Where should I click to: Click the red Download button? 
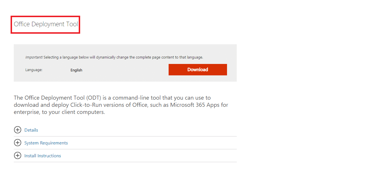point(198,70)
